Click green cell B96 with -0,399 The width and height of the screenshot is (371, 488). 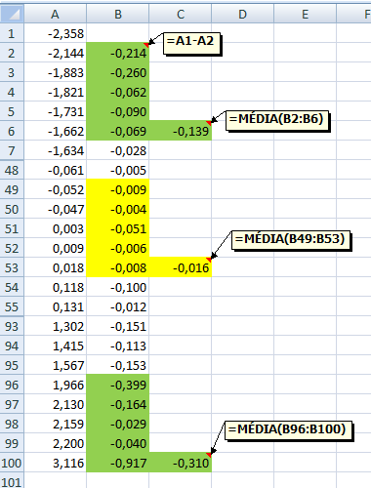(x=118, y=385)
